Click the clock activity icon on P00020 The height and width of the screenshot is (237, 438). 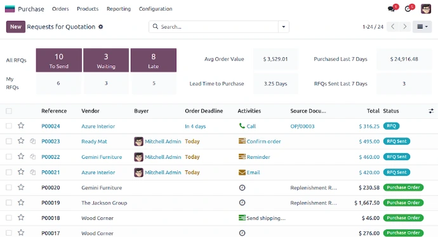coord(242,187)
